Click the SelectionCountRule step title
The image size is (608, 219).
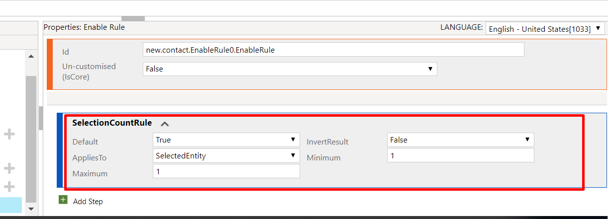[x=112, y=123]
